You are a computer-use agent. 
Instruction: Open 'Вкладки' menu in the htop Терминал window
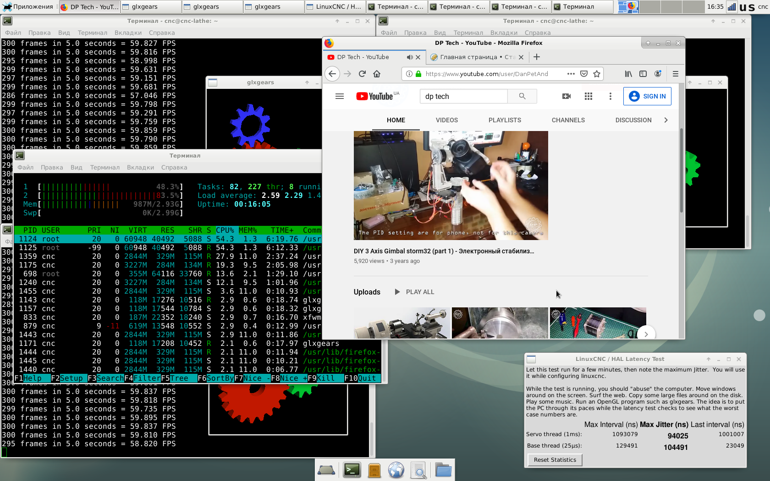[x=140, y=167]
